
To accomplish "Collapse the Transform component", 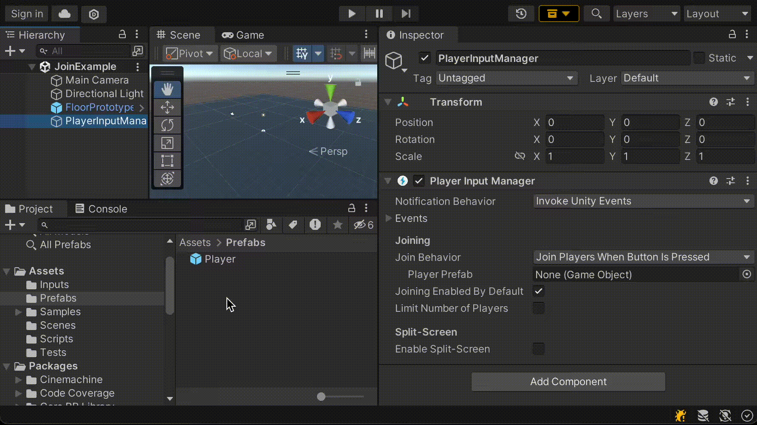I will coord(387,102).
